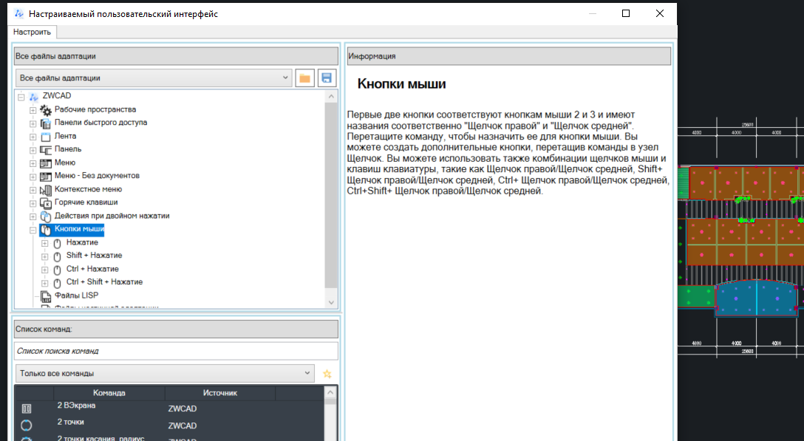The height and width of the screenshot is (441, 804).
Task: Select the Файлы LISP node
Action: 76,295
